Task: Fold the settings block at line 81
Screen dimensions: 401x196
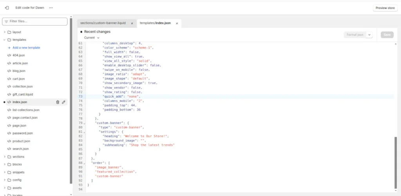Action: tap(85, 132)
